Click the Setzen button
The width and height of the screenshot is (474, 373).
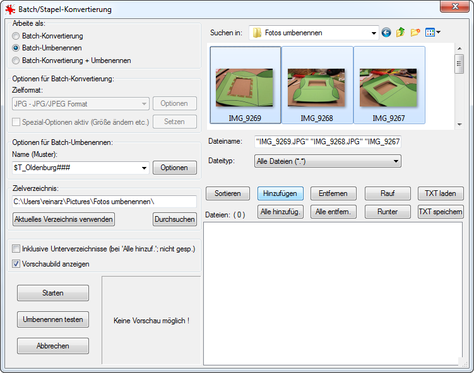[x=175, y=122]
